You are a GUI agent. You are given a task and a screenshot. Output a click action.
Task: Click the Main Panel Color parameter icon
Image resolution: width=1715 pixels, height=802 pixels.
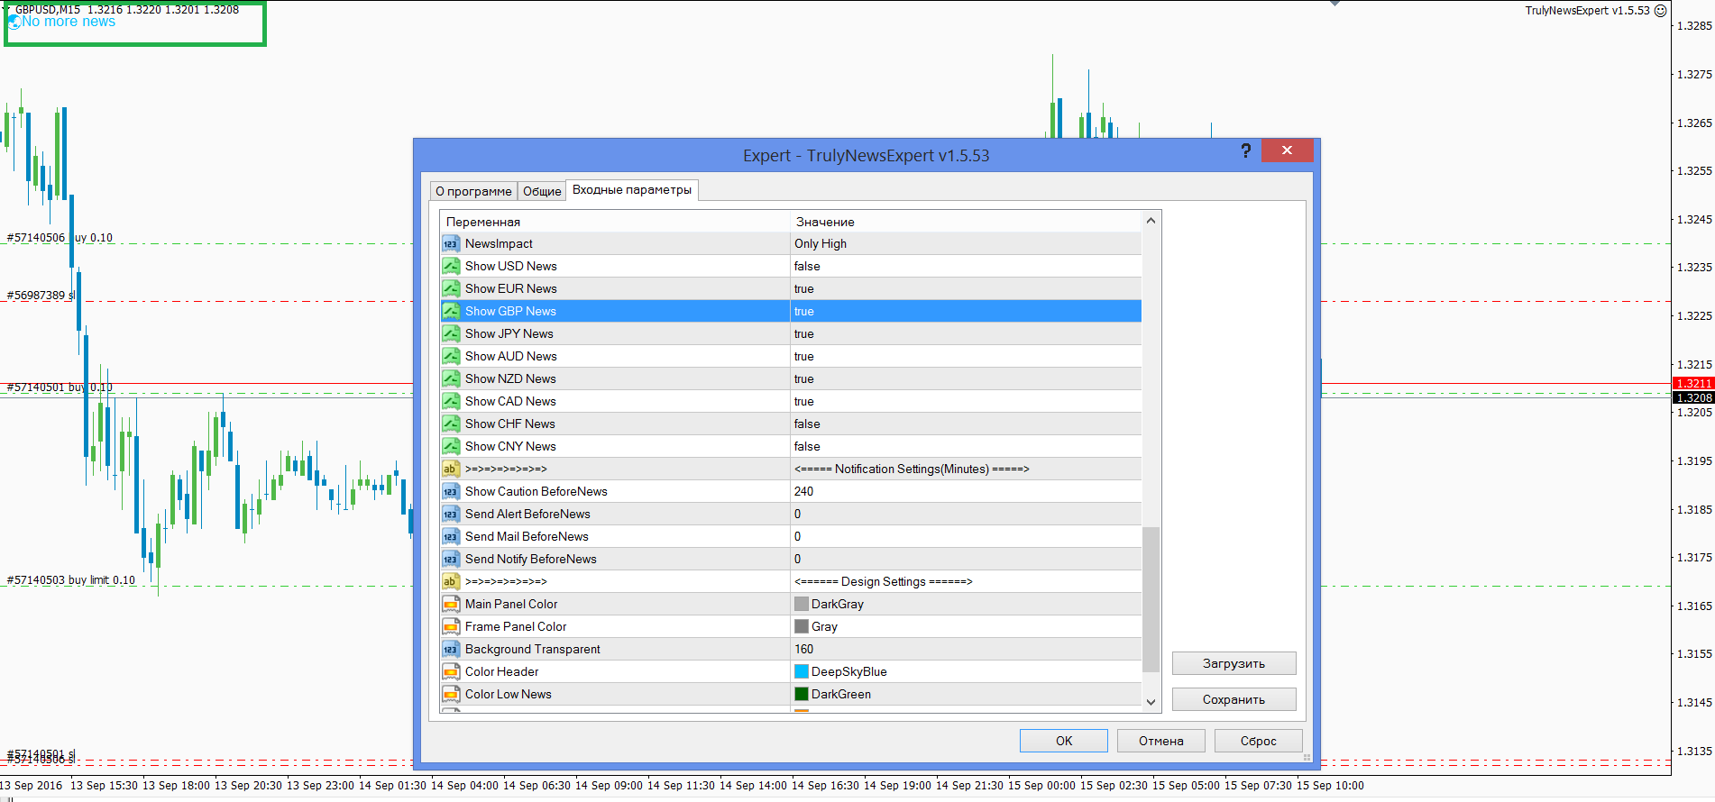pyautogui.click(x=451, y=604)
